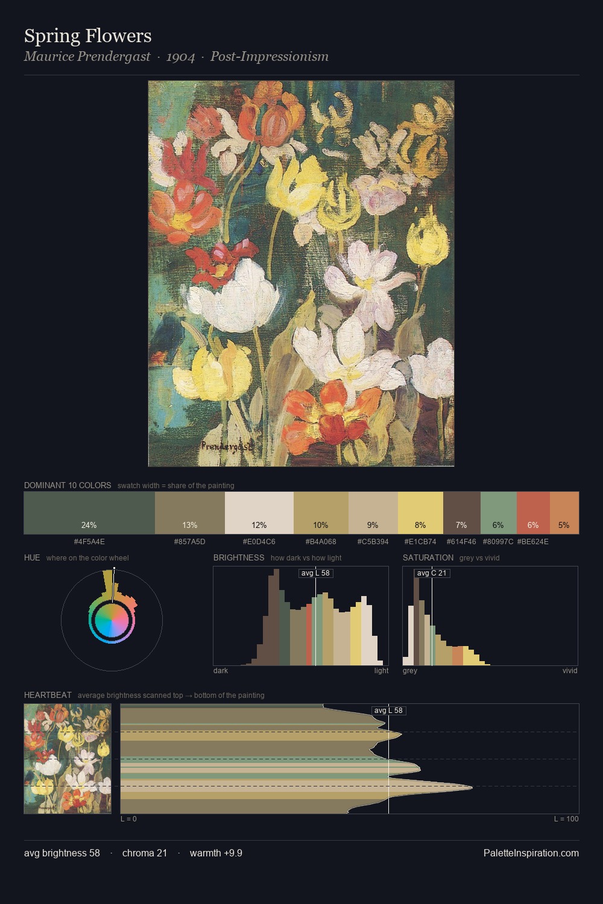The width and height of the screenshot is (603, 904).
Task: Click hex code #E0D4C6
Action: tap(259, 542)
